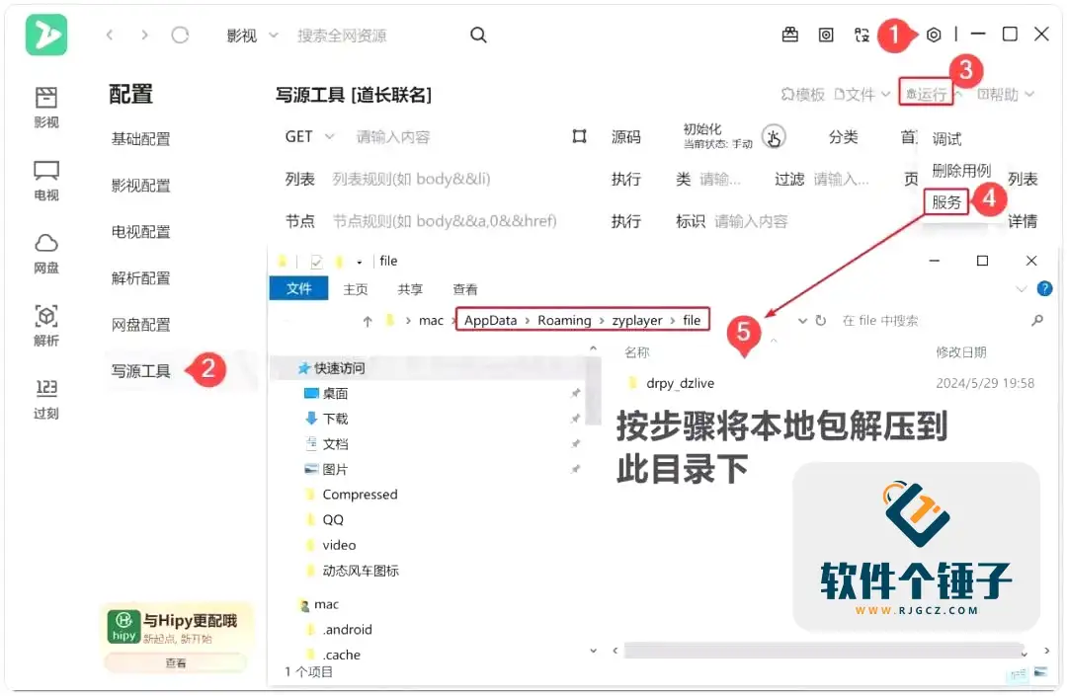Click the settings gear icon in title bar
Image resolution: width=1067 pixels, height=696 pixels.
point(934,35)
